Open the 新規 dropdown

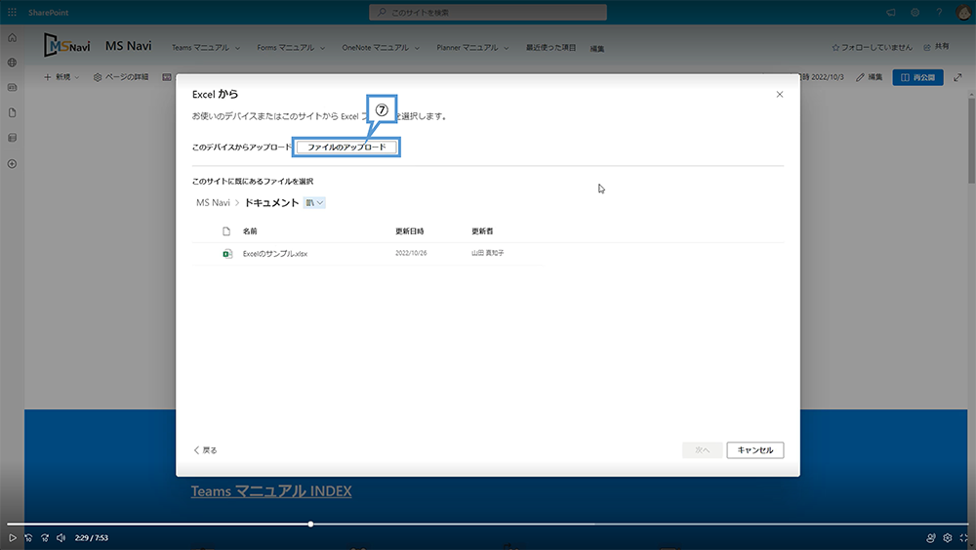pyautogui.click(x=61, y=77)
